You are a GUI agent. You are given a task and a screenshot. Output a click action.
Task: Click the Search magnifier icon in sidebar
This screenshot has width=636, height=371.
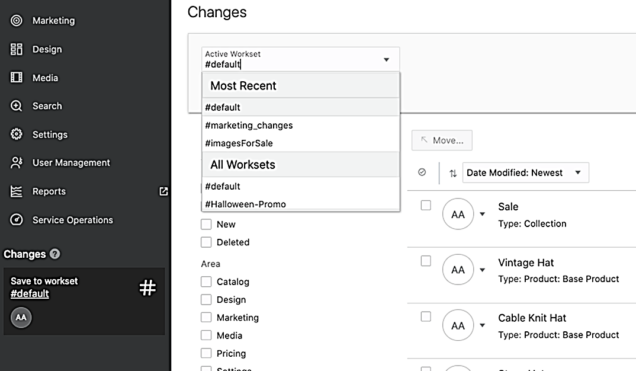(17, 106)
